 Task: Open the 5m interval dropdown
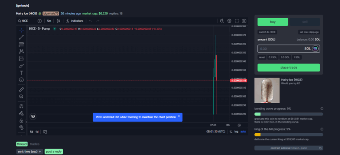pos(49,21)
